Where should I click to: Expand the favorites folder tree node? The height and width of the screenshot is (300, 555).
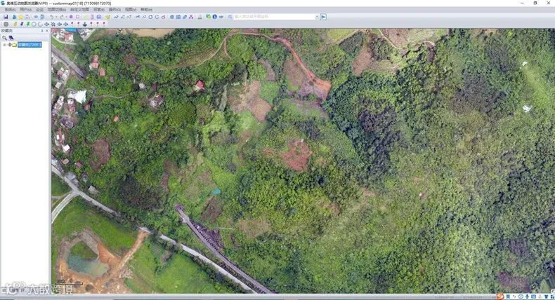click(4, 45)
